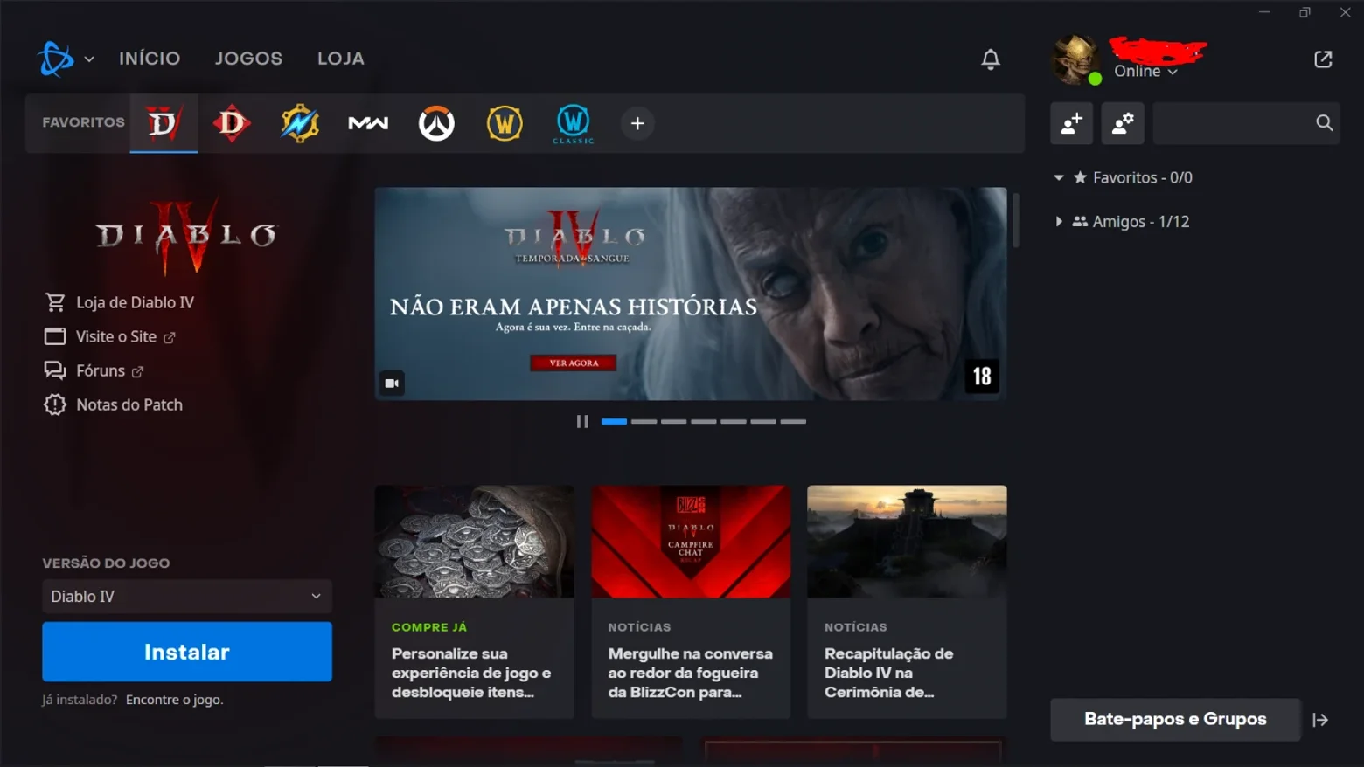Viewport: 1364px width, 767px height.
Task: Click the Visite o Site browser icon
Action: [x=55, y=336]
